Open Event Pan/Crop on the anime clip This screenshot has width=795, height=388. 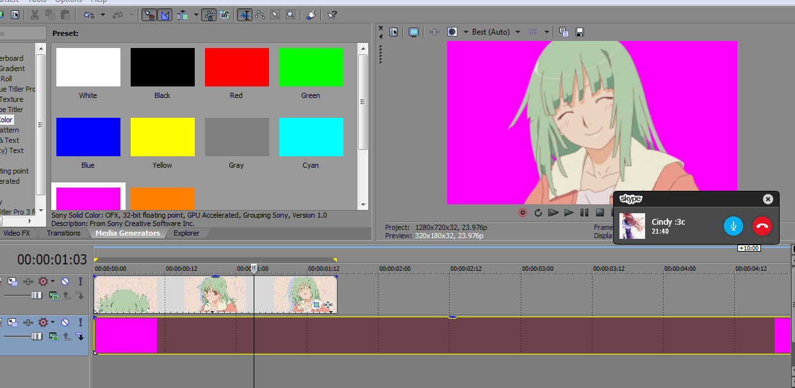[316, 305]
